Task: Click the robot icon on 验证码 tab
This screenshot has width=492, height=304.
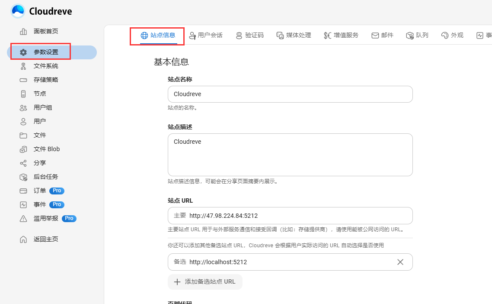Action: click(239, 36)
